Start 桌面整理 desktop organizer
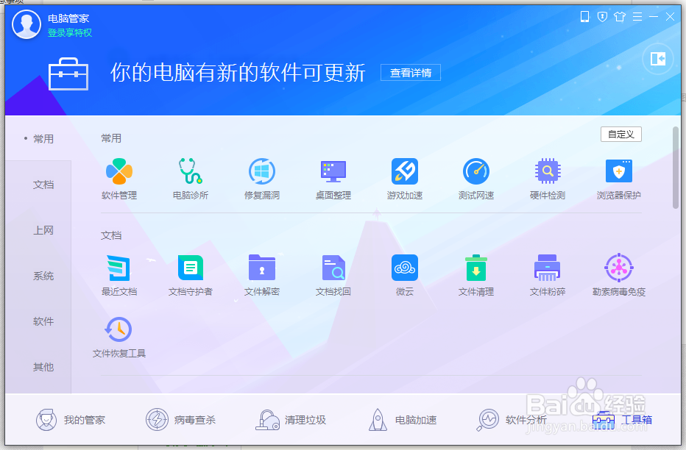Screen dimensions: 686x450 click(x=333, y=179)
